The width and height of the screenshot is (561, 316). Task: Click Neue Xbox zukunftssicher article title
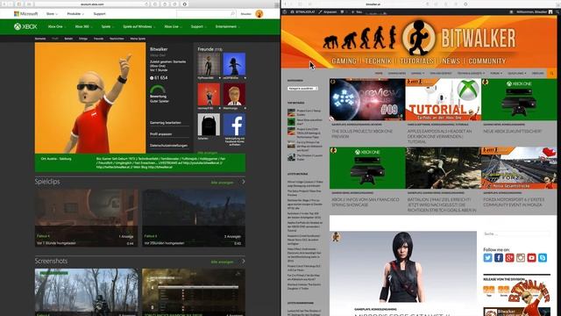513,132
